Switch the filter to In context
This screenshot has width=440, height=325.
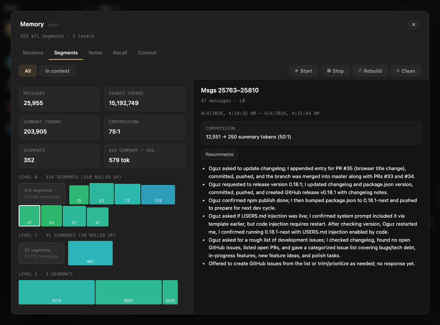click(57, 70)
